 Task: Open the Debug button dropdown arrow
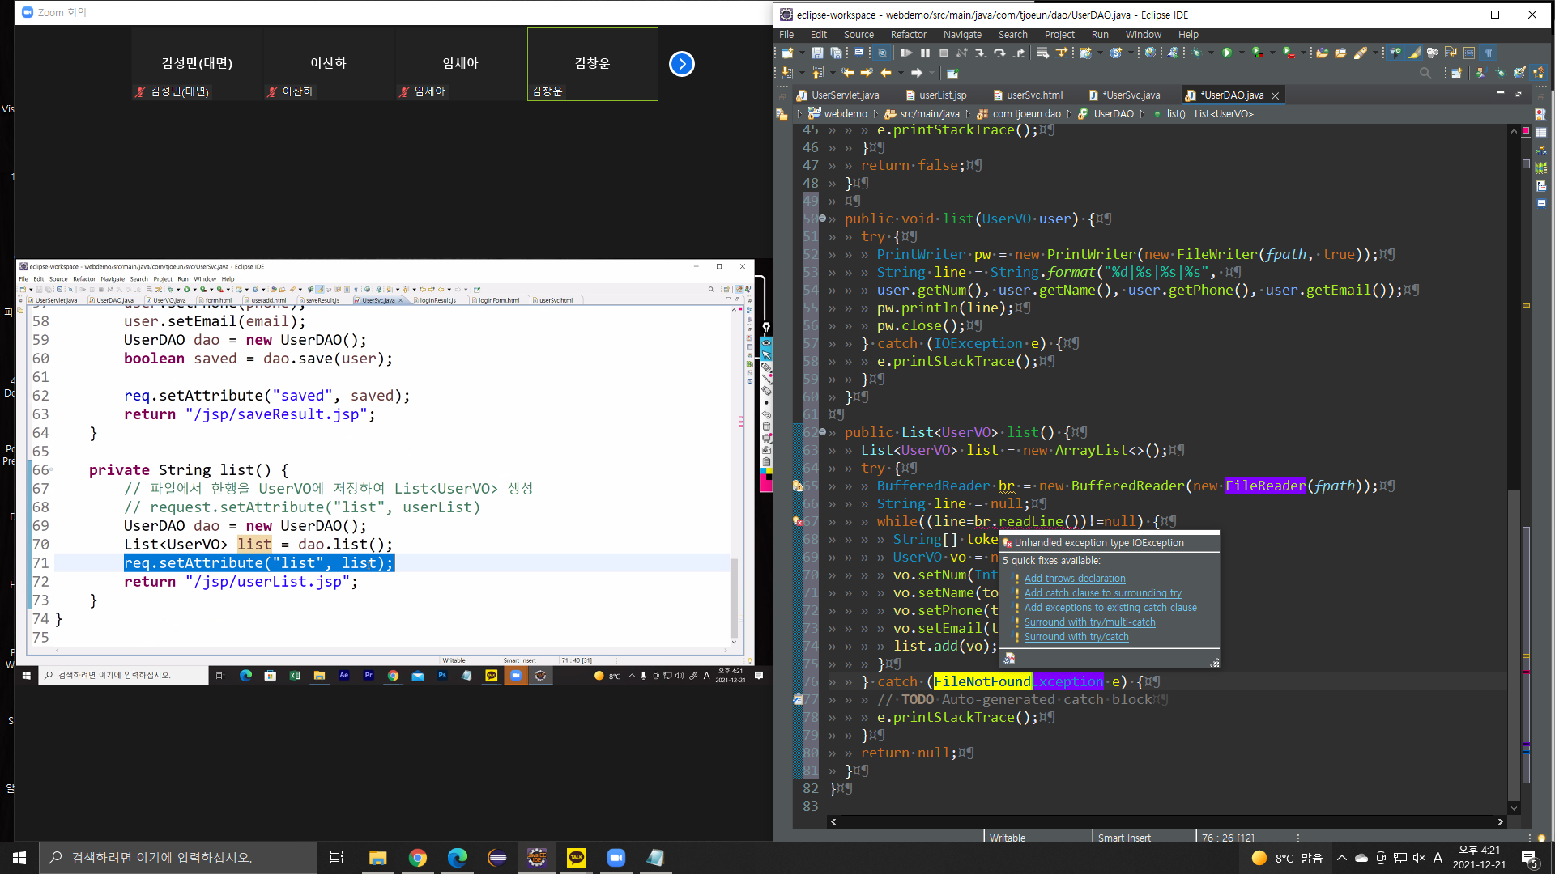pos(1211,53)
